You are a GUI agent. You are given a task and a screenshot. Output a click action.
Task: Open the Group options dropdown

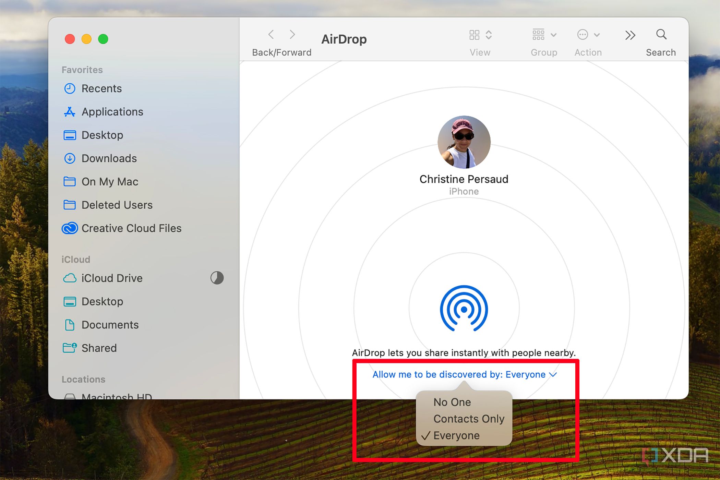click(544, 35)
